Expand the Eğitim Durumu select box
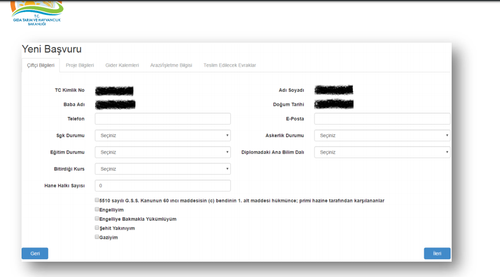Screen dimensions: 500x277 163,152
